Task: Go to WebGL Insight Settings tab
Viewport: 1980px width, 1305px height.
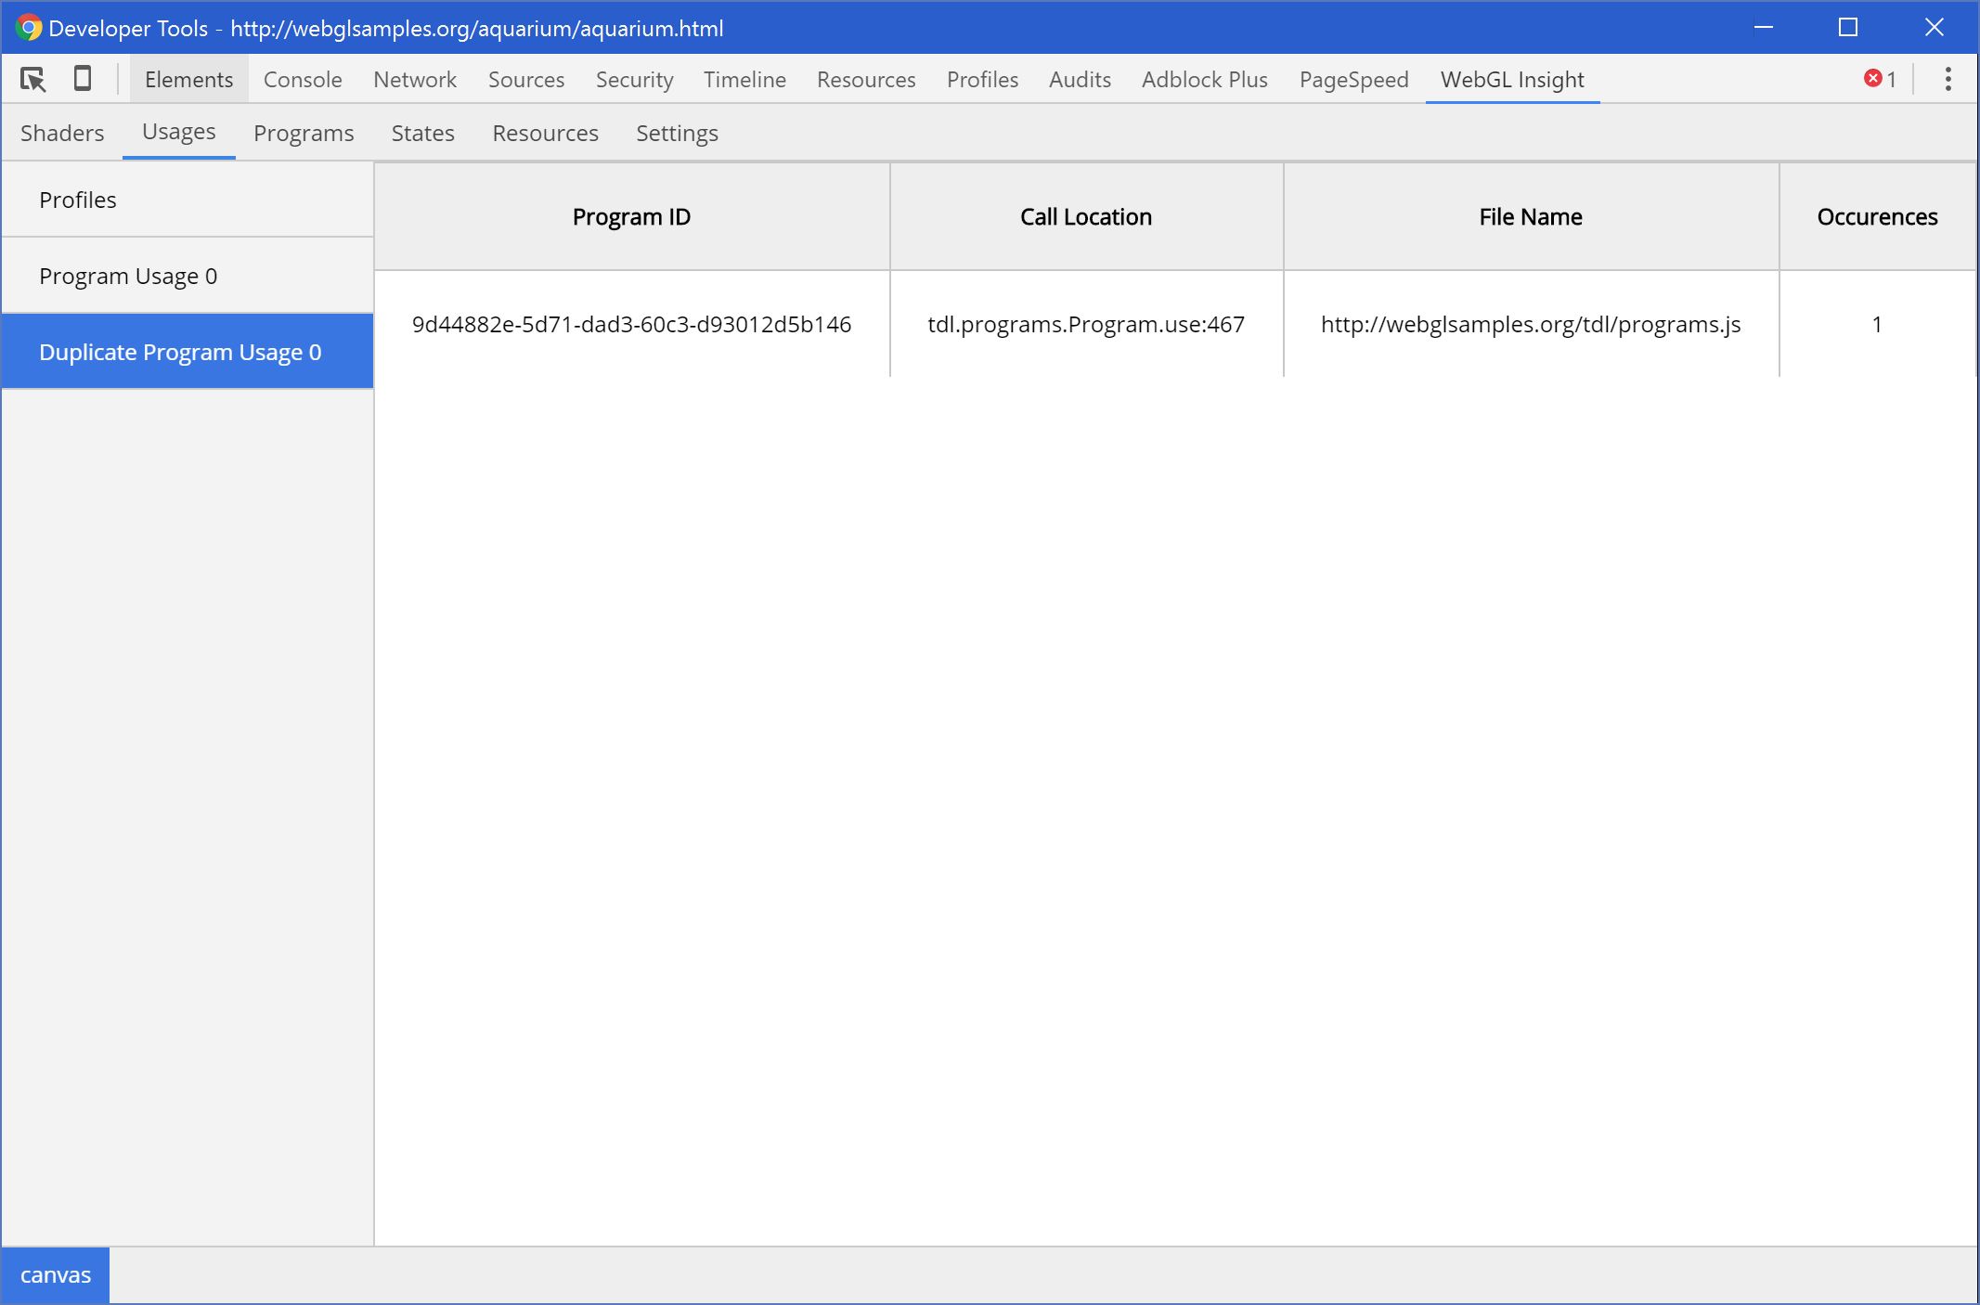Action: (x=677, y=133)
